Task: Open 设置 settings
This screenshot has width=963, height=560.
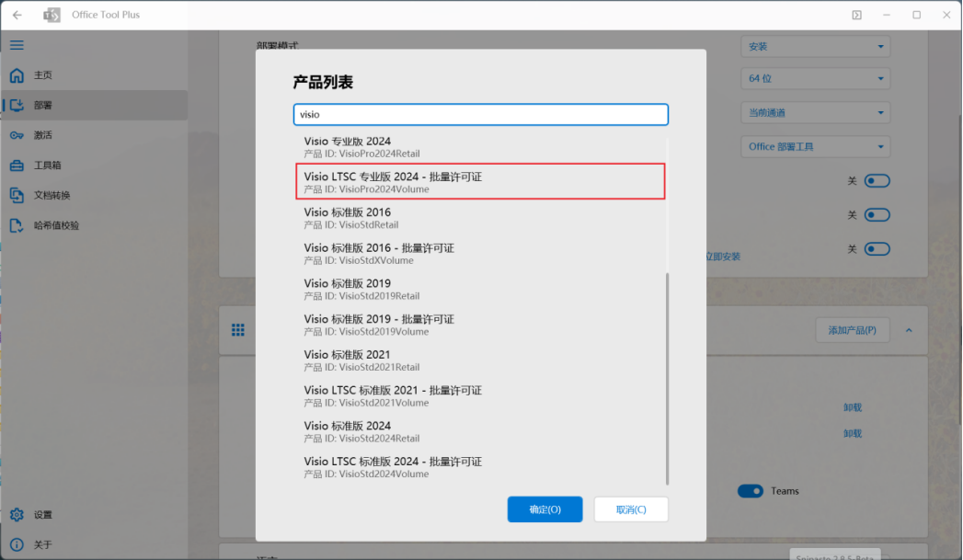Action: point(94,515)
